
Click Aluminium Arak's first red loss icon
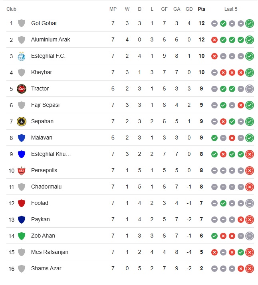pos(214,40)
